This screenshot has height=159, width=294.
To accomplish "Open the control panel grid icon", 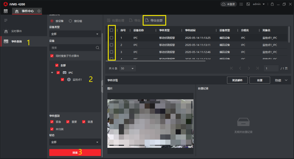I will [x=6, y=11].
